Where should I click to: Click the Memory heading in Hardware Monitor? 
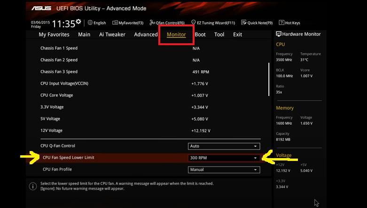tap(285, 108)
